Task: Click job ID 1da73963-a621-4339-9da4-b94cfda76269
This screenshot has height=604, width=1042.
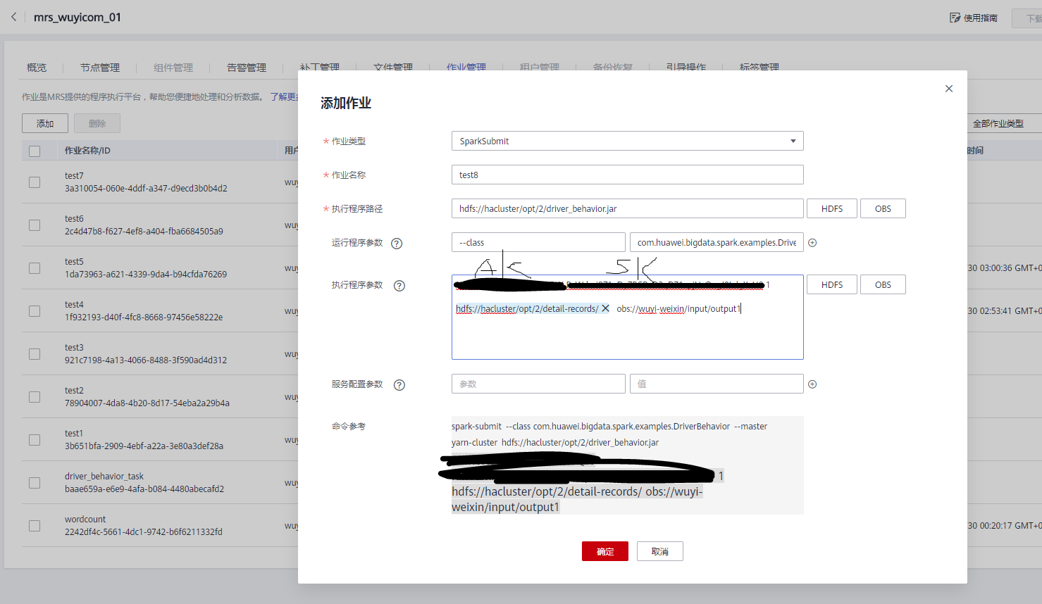Action: click(146, 275)
